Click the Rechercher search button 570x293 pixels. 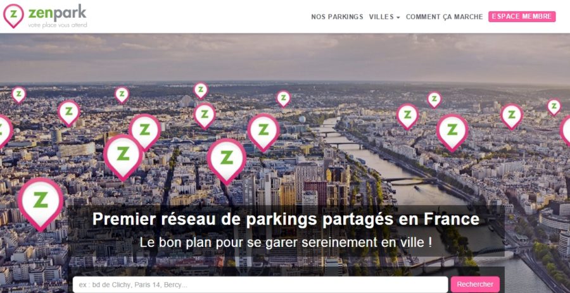tap(475, 284)
